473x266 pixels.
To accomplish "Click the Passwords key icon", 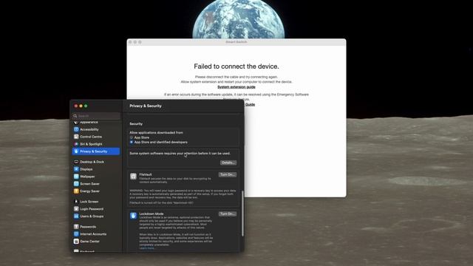I will 76,227.
